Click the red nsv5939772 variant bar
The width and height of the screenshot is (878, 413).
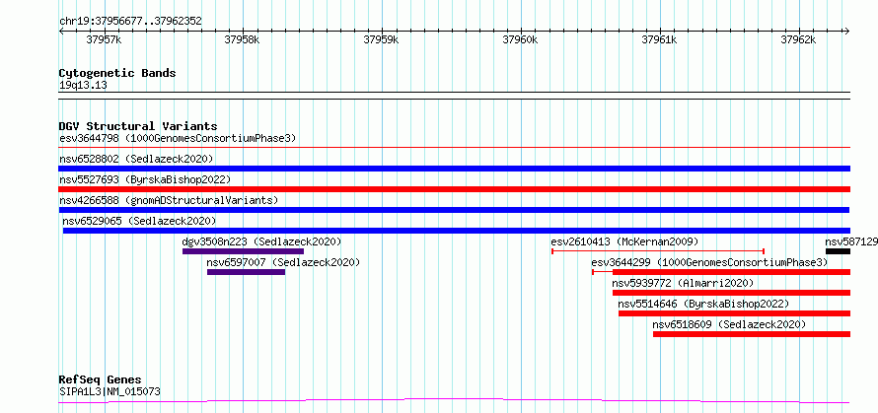coord(731,293)
